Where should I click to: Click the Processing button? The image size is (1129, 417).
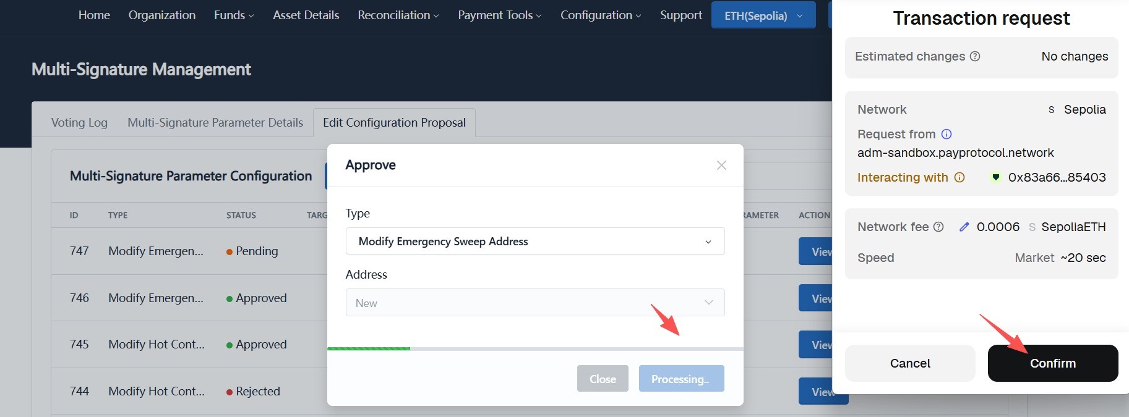tap(681, 379)
